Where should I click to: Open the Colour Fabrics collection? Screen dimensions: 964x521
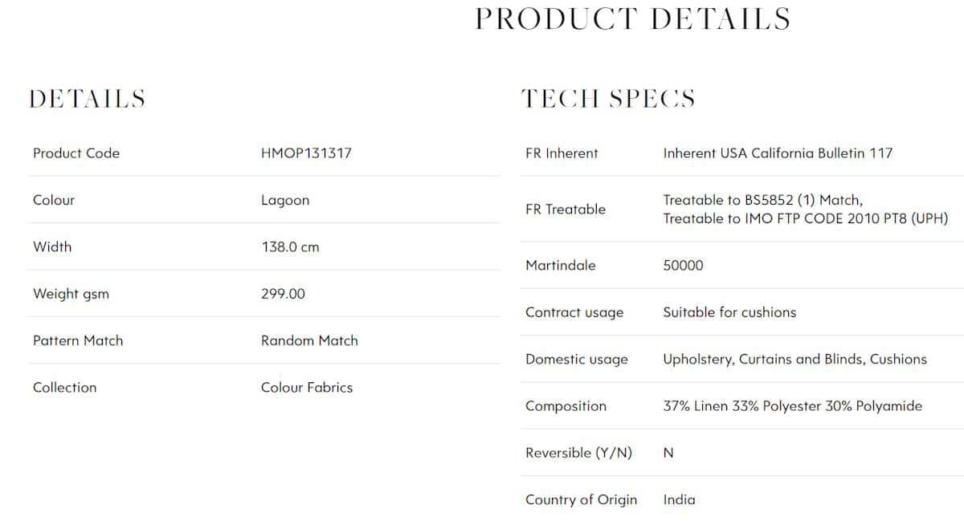click(x=307, y=387)
